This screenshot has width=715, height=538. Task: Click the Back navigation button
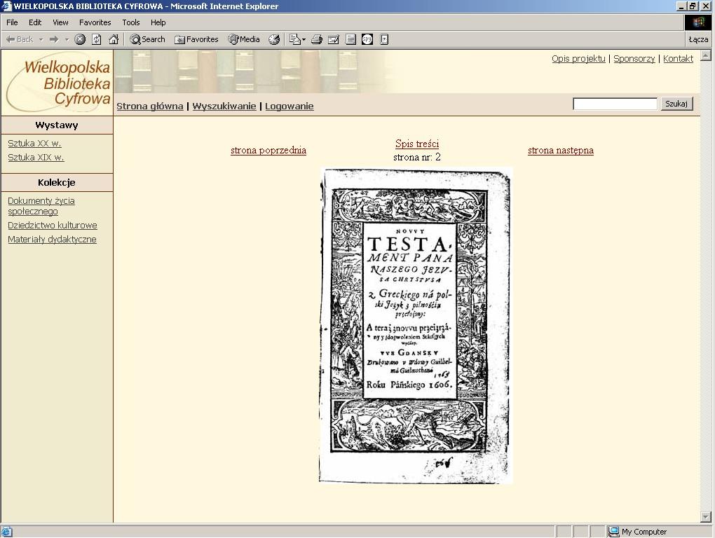(19, 40)
